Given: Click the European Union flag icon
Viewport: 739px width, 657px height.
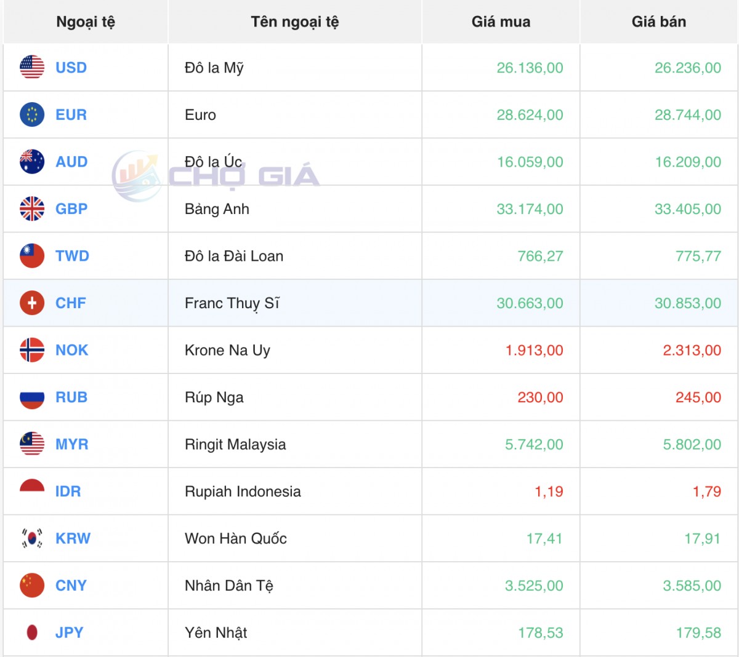Looking at the screenshot, I should 32,115.
